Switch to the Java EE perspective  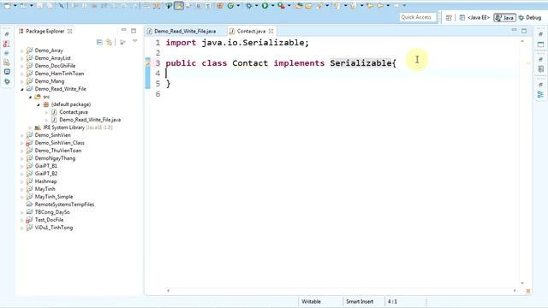(x=474, y=17)
